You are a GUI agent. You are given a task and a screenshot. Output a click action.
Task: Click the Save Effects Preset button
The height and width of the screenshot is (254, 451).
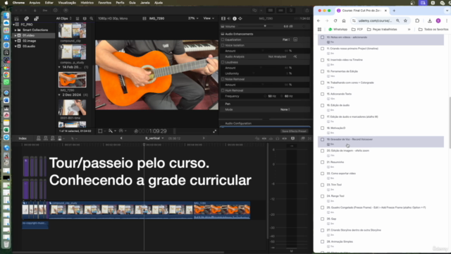[294, 131]
